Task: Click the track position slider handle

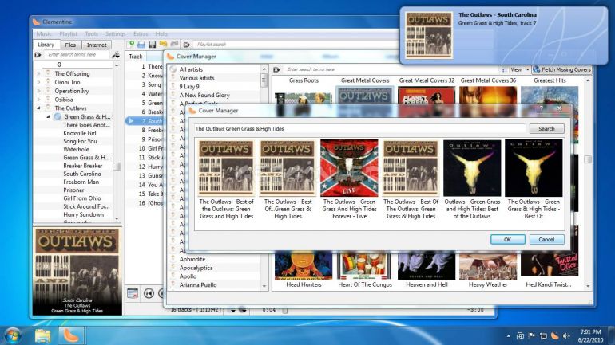Action: 285,310
